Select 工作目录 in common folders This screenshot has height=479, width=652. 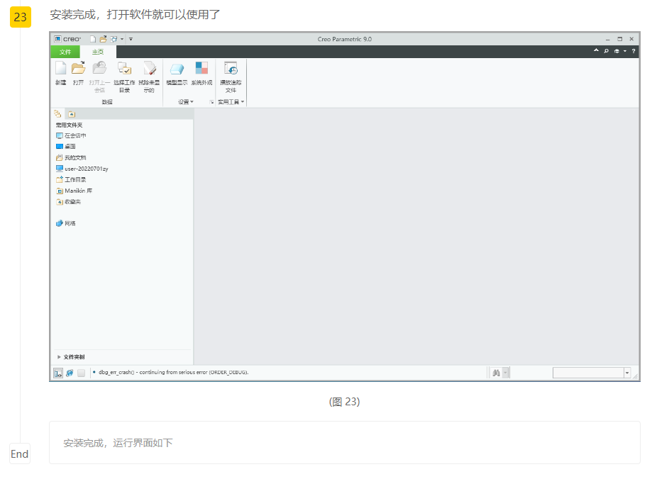click(x=71, y=179)
